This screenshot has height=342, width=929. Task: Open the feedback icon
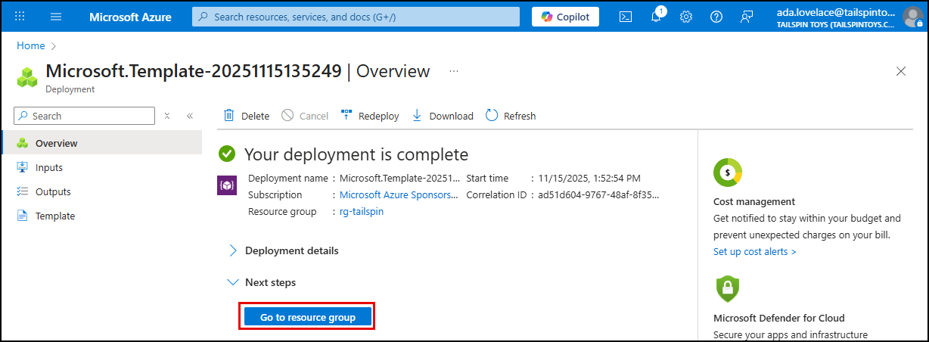click(x=747, y=17)
